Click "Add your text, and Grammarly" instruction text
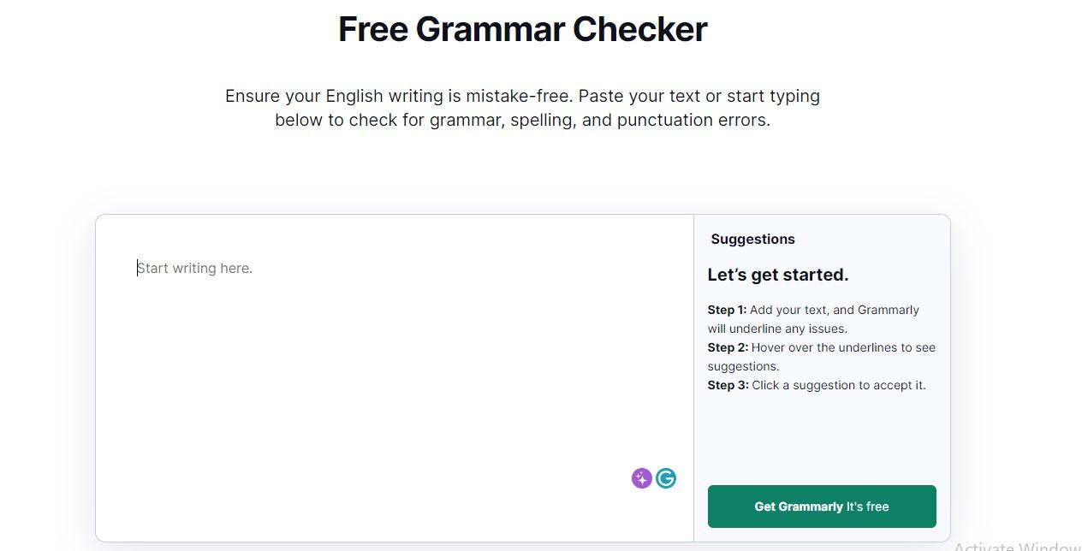 [835, 310]
